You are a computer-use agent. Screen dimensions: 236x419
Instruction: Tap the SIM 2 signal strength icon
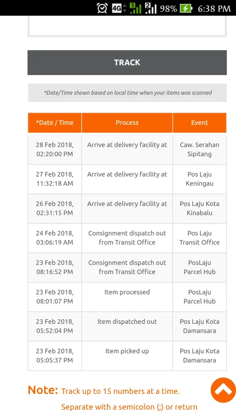click(x=150, y=8)
